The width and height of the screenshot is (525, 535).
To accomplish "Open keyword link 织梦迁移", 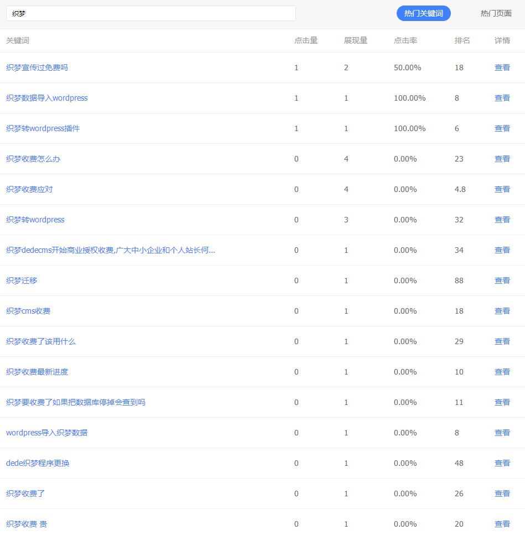I will 22,281.
